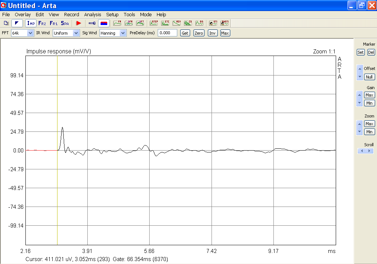Switch to Fr2 dual channel mode
This screenshot has height=264, width=377.
point(42,23)
